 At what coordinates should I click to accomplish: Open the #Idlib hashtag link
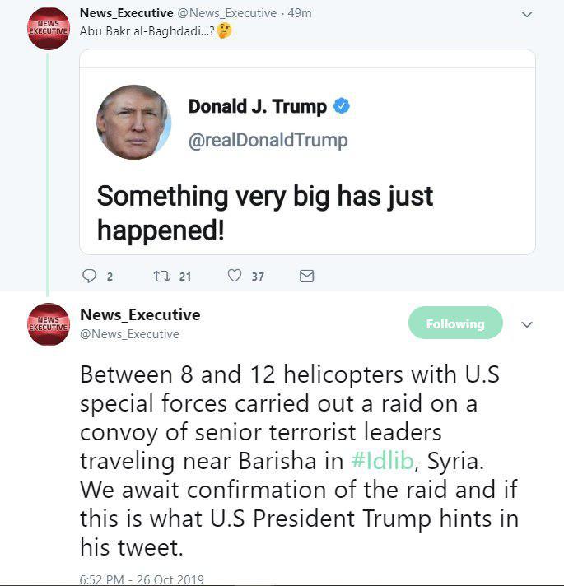pos(380,461)
